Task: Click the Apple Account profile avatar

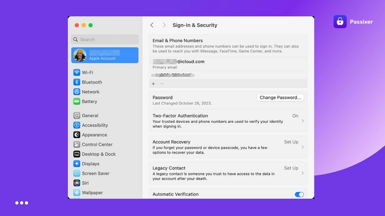Action: tap(80, 55)
